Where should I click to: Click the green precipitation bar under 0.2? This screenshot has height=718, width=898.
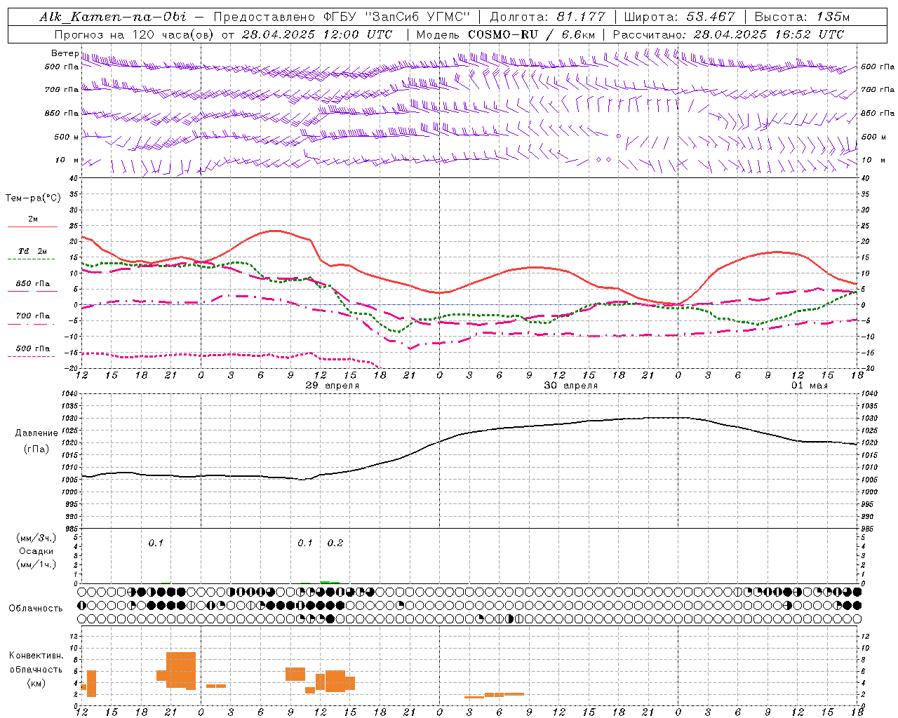(330, 582)
